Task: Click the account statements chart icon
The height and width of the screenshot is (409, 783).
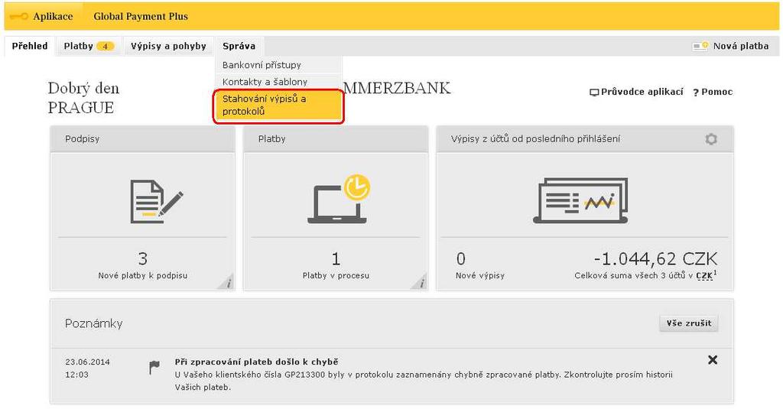Action: pos(581,200)
